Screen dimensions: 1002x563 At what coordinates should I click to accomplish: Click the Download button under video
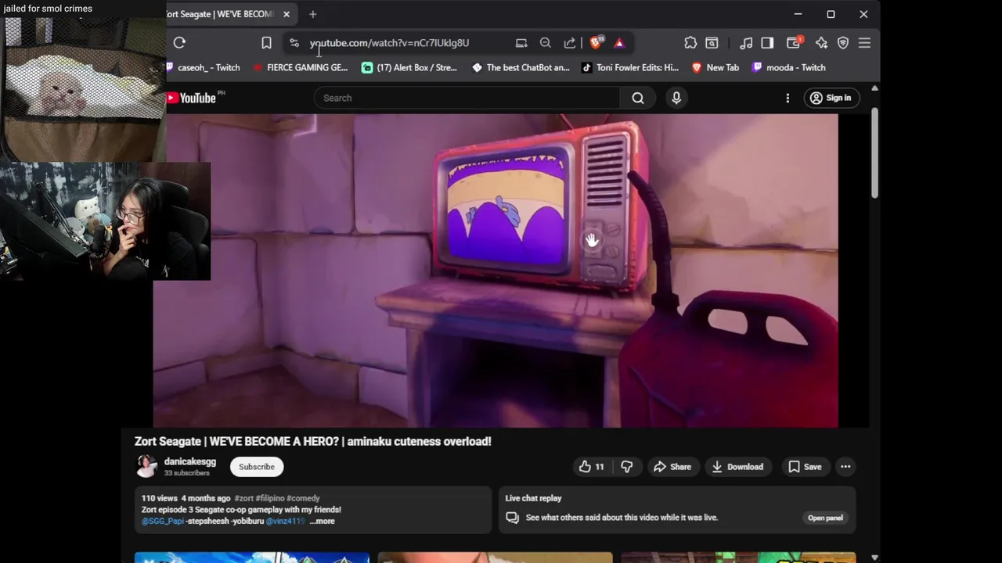737,467
